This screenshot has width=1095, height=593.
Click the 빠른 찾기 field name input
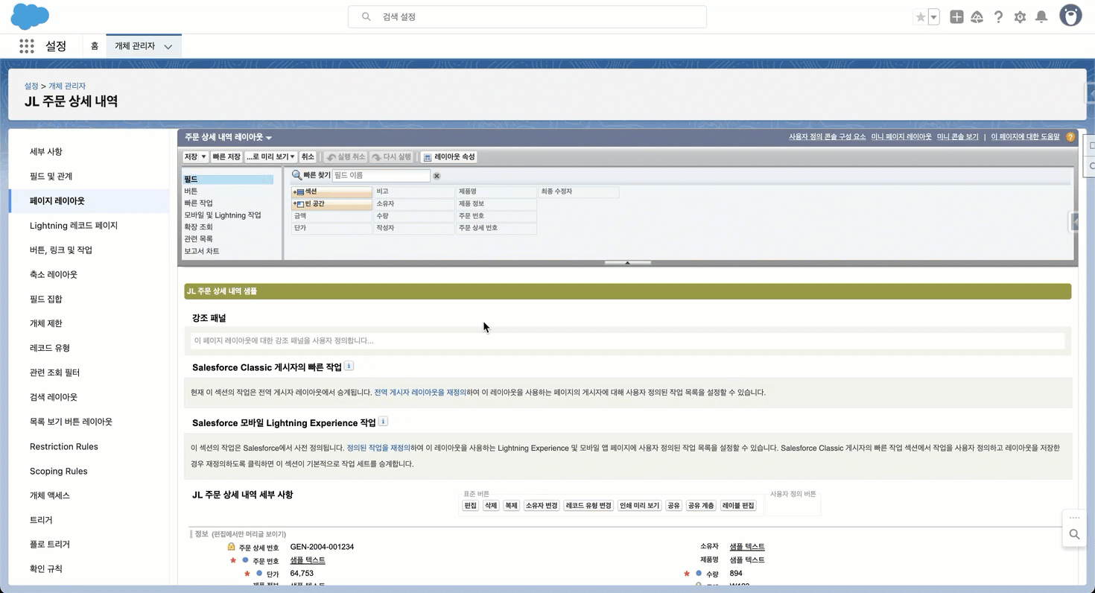[x=381, y=176]
